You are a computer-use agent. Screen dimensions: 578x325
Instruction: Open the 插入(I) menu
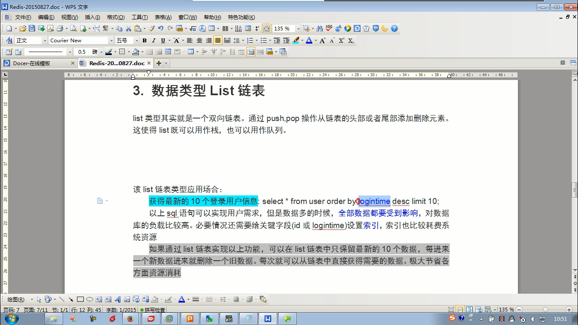click(92, 17)
